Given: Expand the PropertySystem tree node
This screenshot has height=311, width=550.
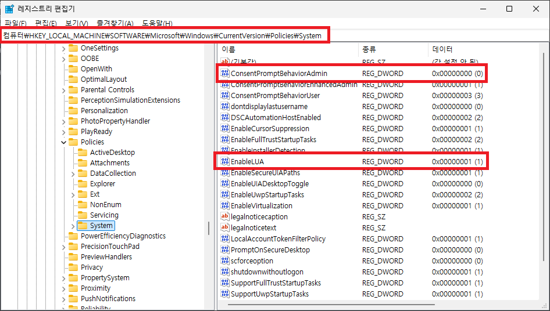Looking at the screenshot, I should (63, 278).
